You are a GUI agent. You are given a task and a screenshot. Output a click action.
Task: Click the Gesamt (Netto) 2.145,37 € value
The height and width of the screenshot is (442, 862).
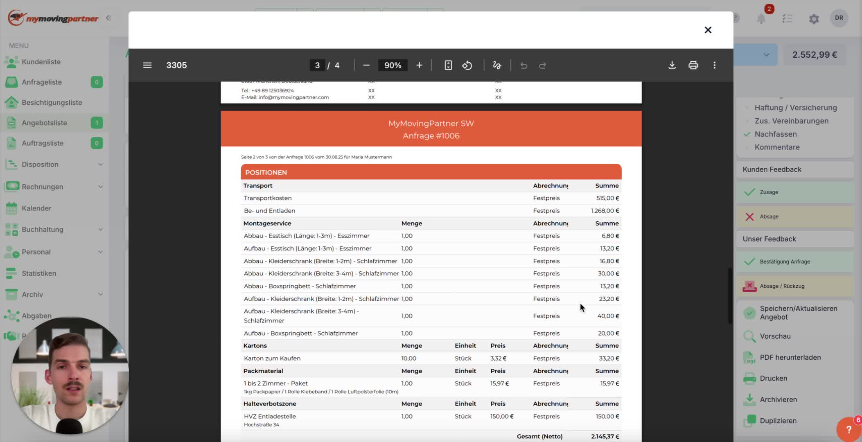point(605,437)
